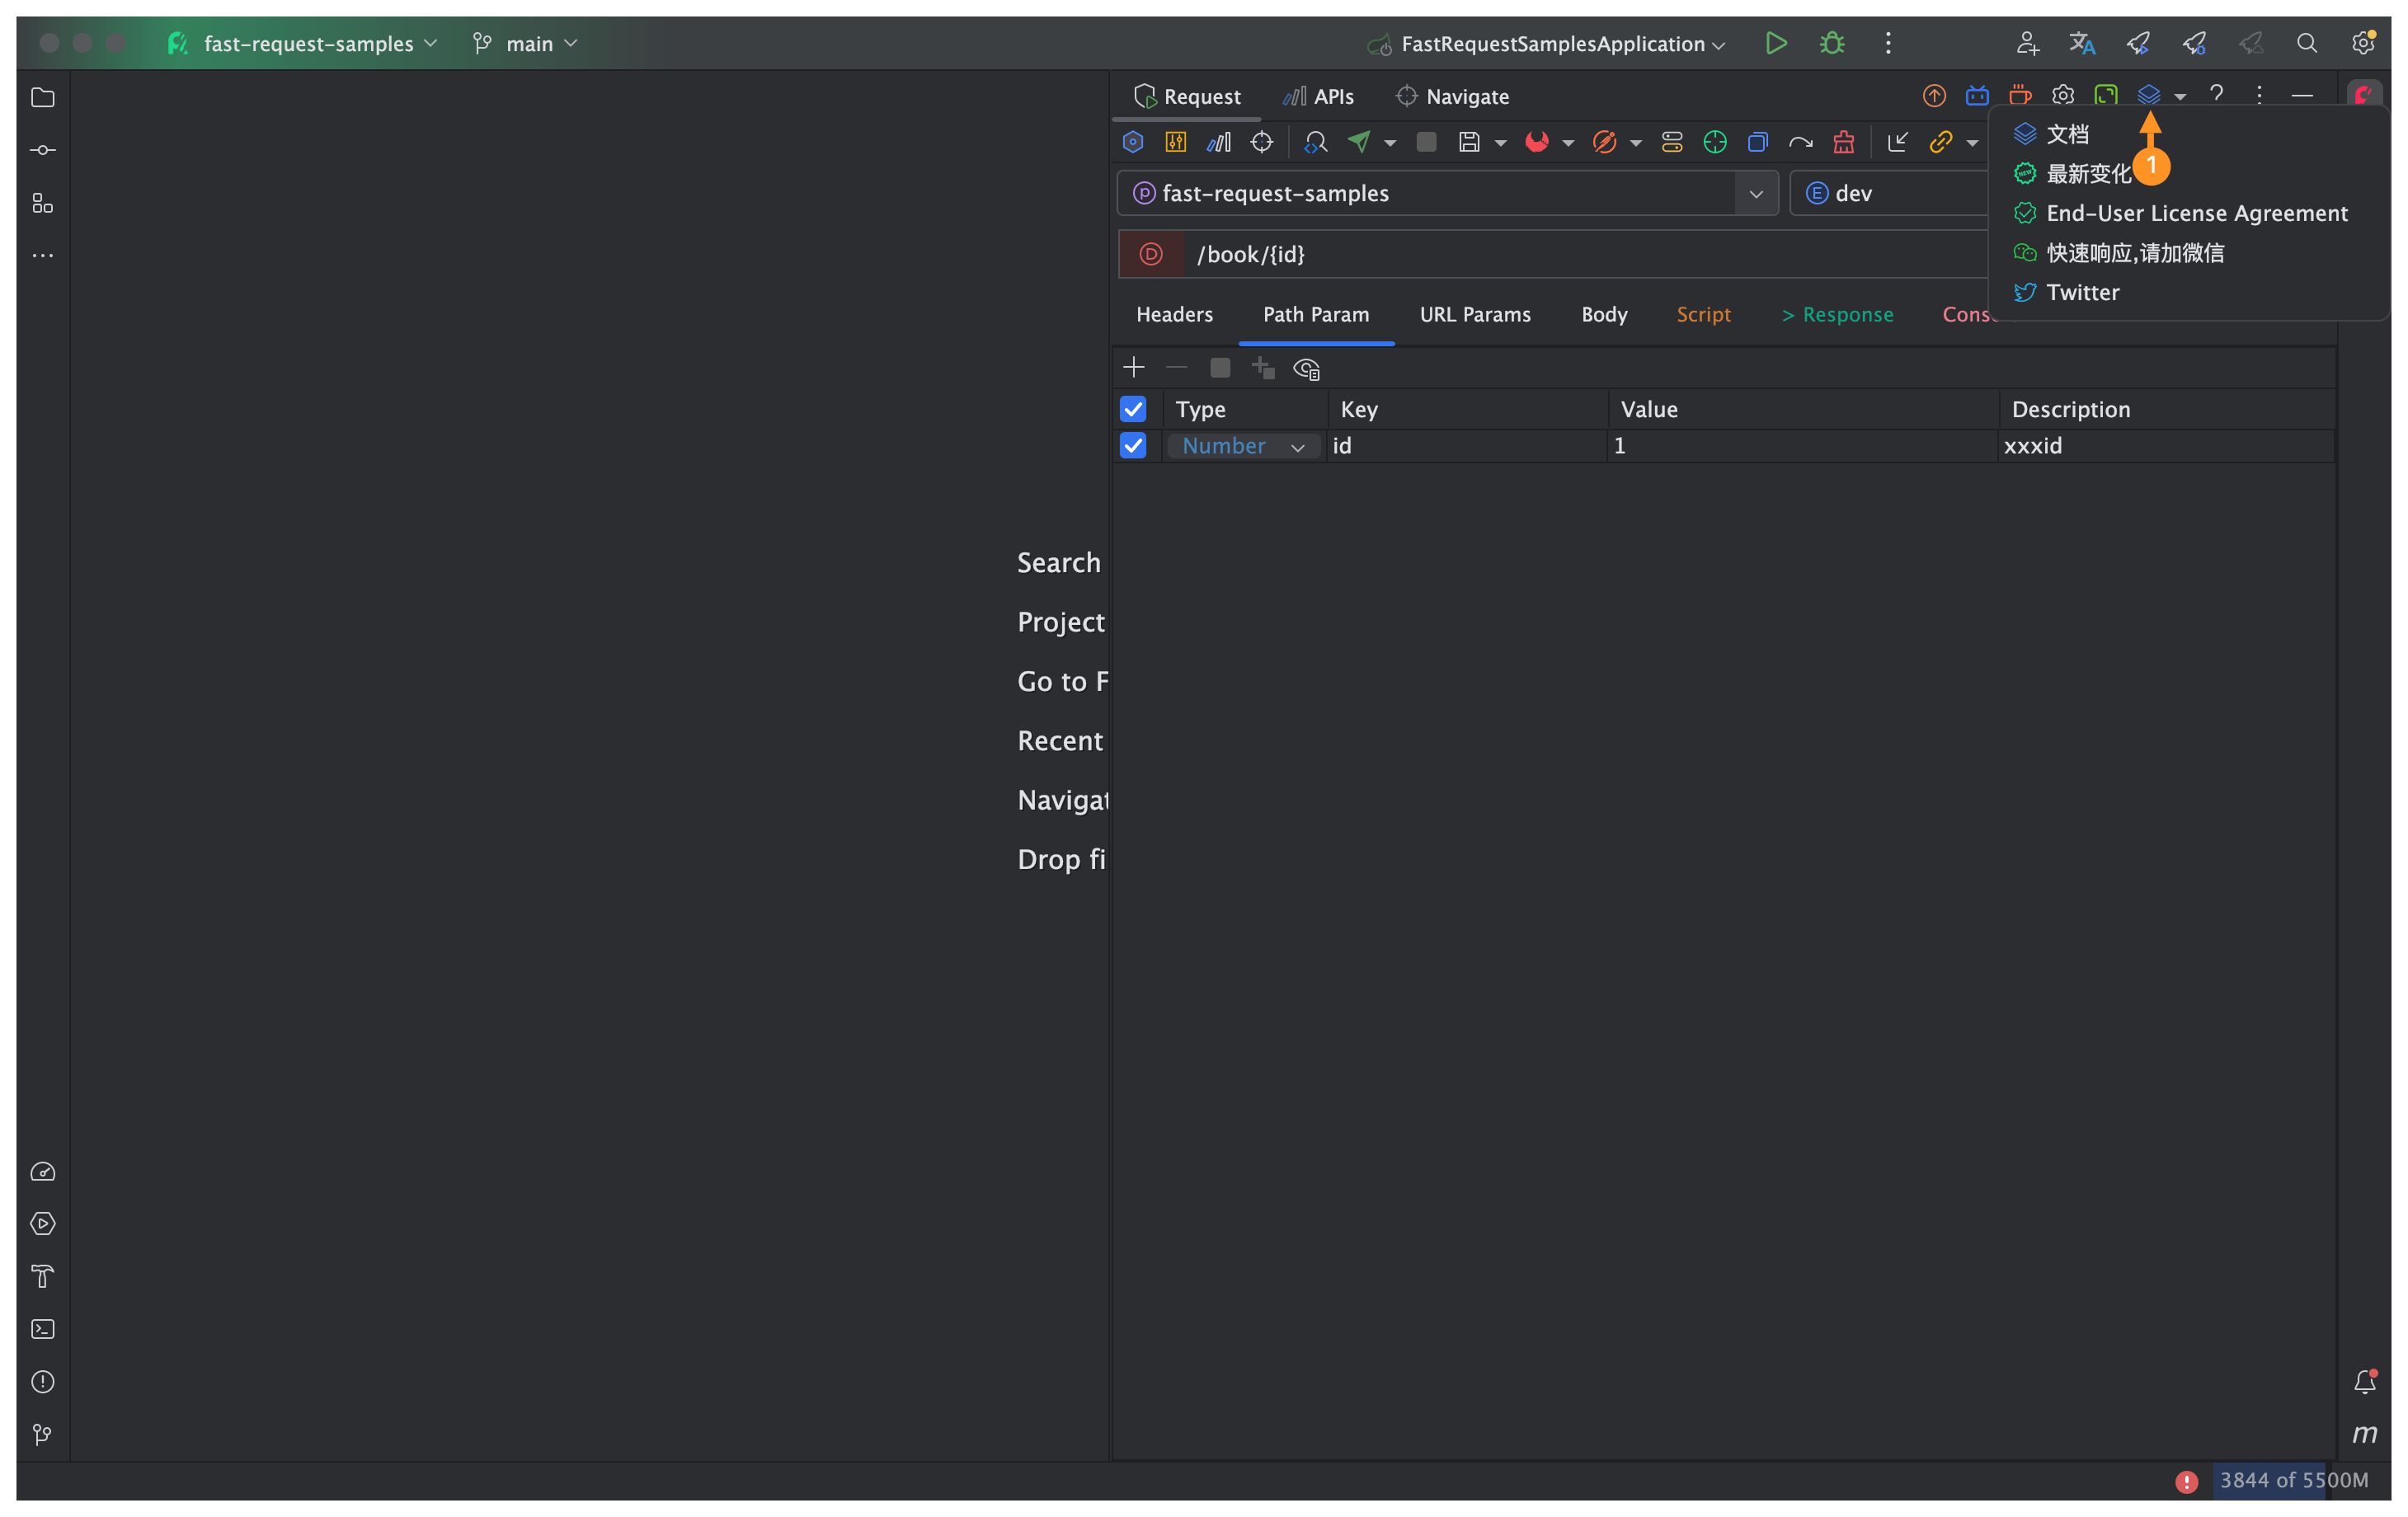Image resolution: width=2408 pixels, height=1517 pixels.
Task: Choose Twitter from the popup menu
Action: click(x=2082, y=292)
